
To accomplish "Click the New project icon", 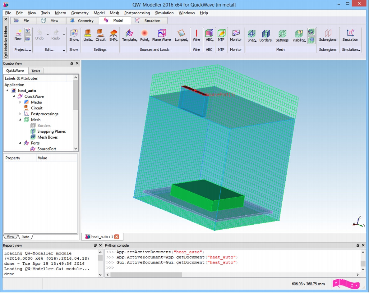I will pyautogui.click(x=18, y=35).
